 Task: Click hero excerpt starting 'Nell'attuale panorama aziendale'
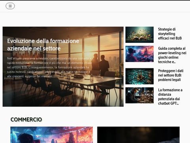tap(49, 67)
